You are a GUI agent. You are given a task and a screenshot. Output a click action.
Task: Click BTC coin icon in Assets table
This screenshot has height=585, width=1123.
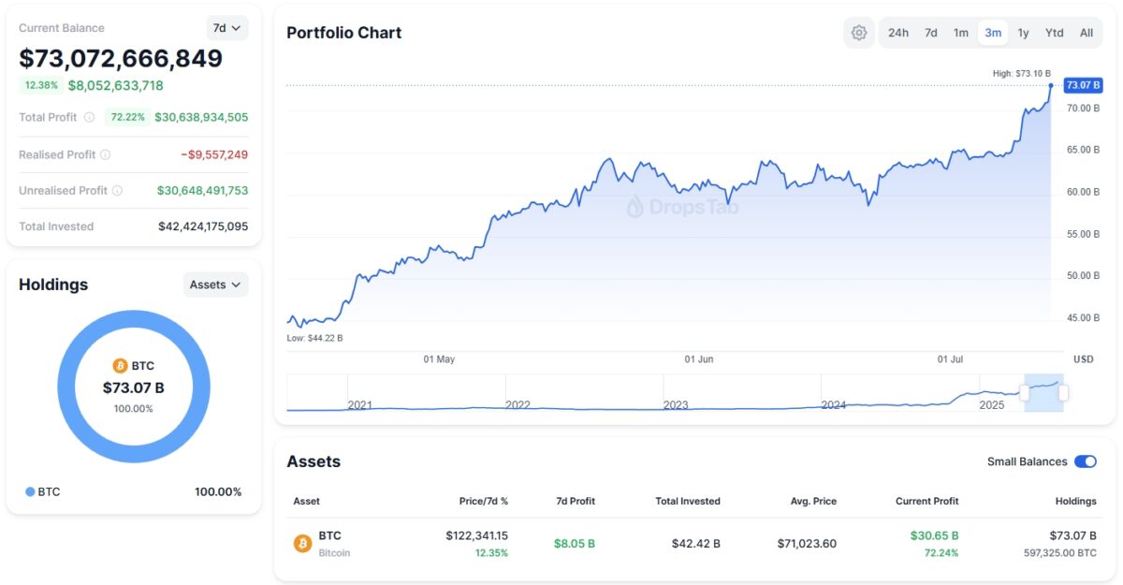(302, 544)
